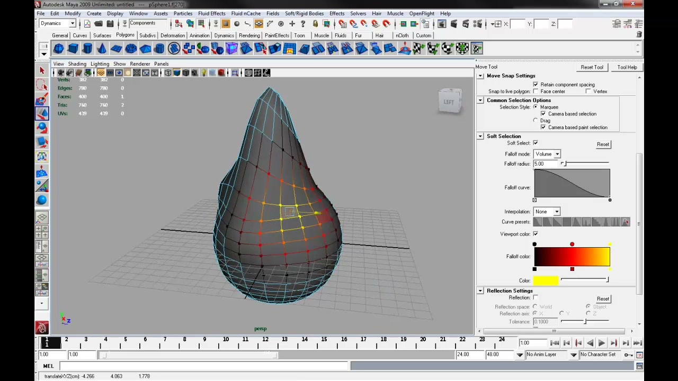Viewport: 678px width, 381px height.
Task: Toggle Camera based selection checkbox
Action: pyautogui.click(x=543, y=114)
